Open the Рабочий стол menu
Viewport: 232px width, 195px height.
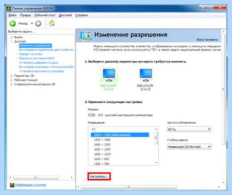pyautogui.click(x=45, y=15)
